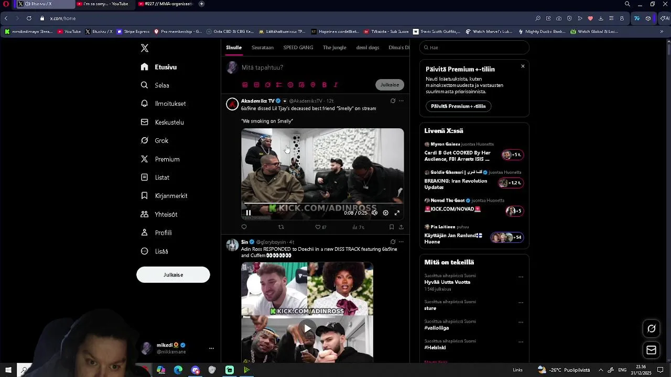Screen dimensions: 671x377
Task: Toggle italic text in composer
Action: 335,85
